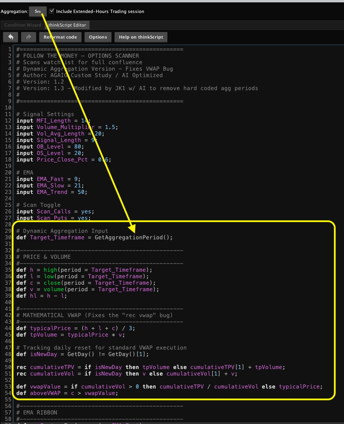Click the 'input EMA_Fast = 9;' line

pos(48,179)
